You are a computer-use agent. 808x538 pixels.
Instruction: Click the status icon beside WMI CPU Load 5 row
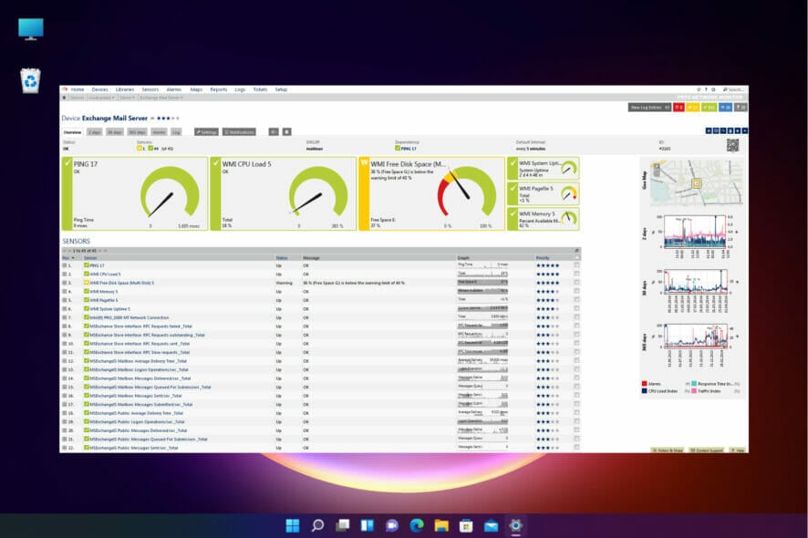tap(87, 274)
